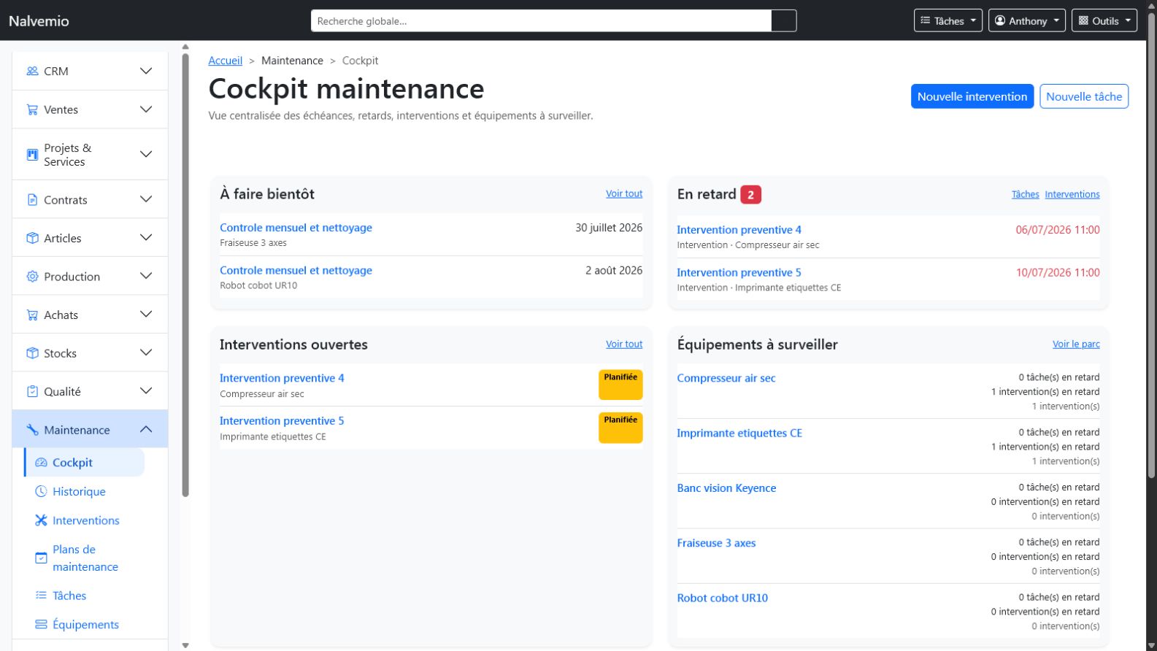Image resolution: width=1157 pixels, height=651 pixels.
Task: Click the red 2 badge in En retard
Action: [x=750, y=195]
